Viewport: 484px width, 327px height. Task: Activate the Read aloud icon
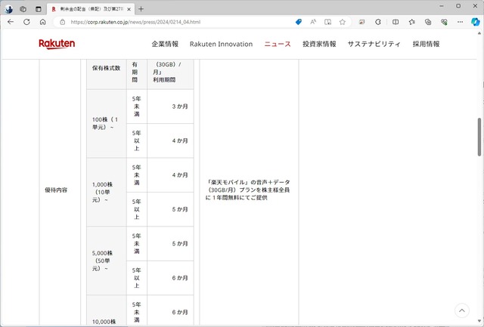(x=313, y=22)
